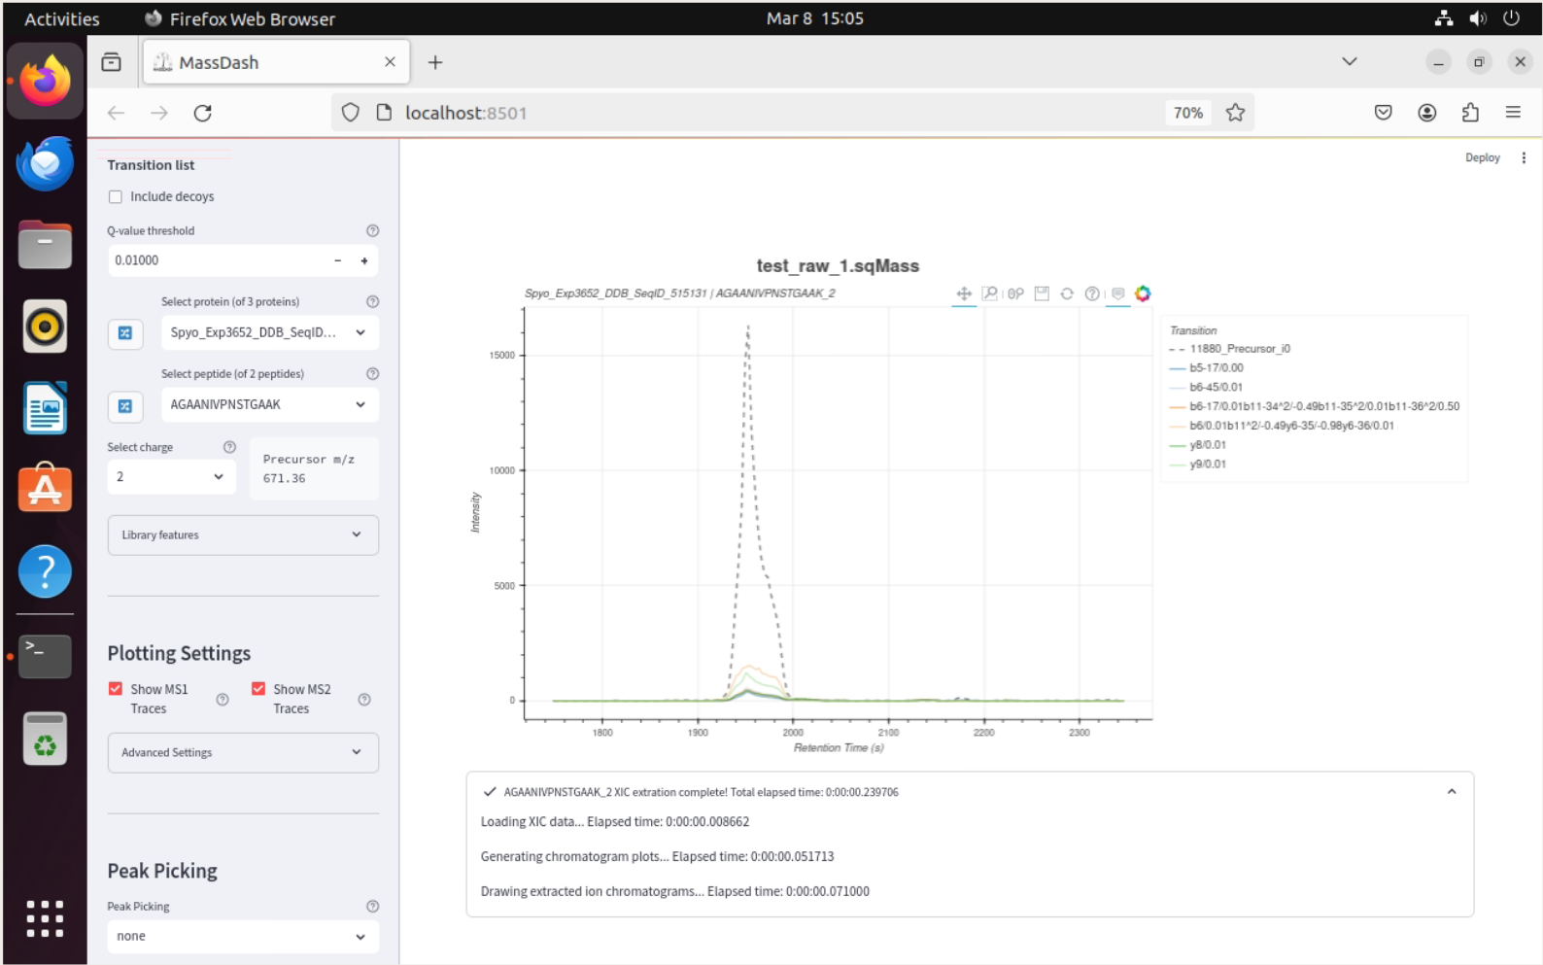The height and width of the screenshot is (965, 1543).
Task: Decrease the Q-value threshold with minus
Action: click(338, 260)
